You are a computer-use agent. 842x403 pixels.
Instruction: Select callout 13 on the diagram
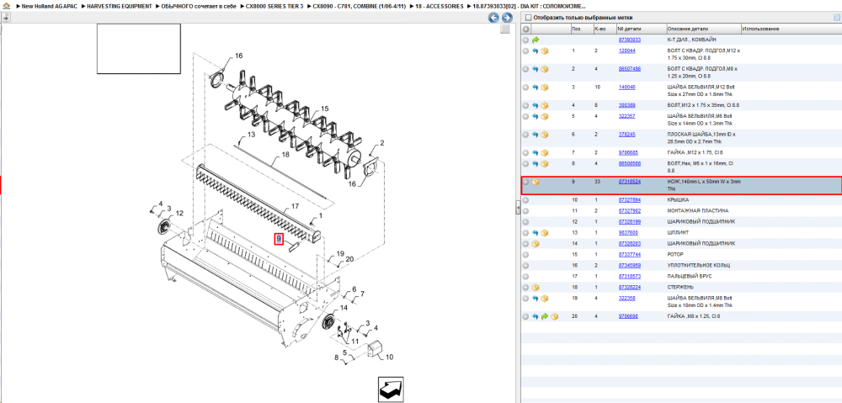pyautogui.click(x=251, y=134)
